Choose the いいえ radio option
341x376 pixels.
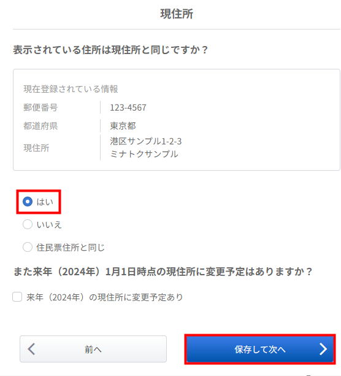point(28,224)
